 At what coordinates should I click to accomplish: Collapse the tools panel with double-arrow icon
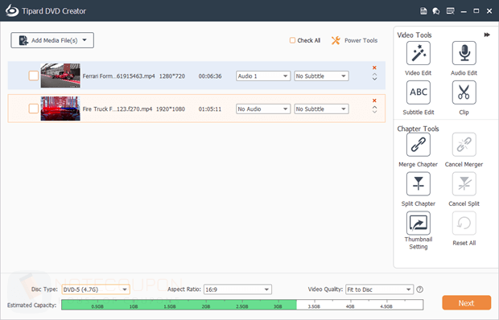point(487,35)
